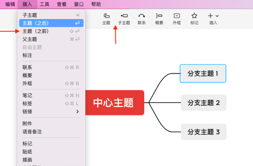
Task: Choose 笔记 note menu entry
Action: click(51, 95)
